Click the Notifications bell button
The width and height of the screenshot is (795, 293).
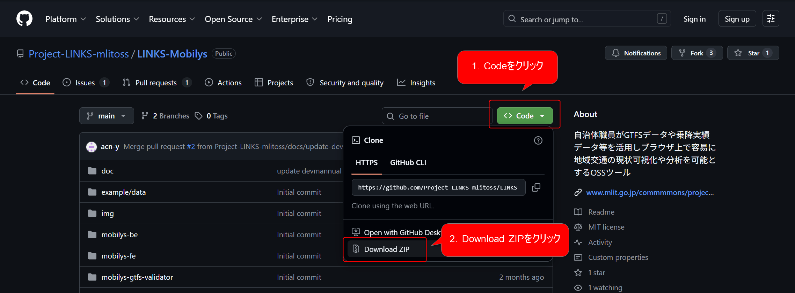[x=636, y=53]
